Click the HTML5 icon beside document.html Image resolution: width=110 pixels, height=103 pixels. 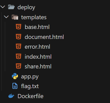[19, 37]
